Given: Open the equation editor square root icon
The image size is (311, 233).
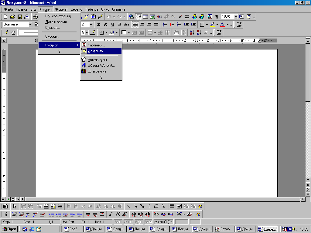Looking at the screenshot, I should point(159,17).
